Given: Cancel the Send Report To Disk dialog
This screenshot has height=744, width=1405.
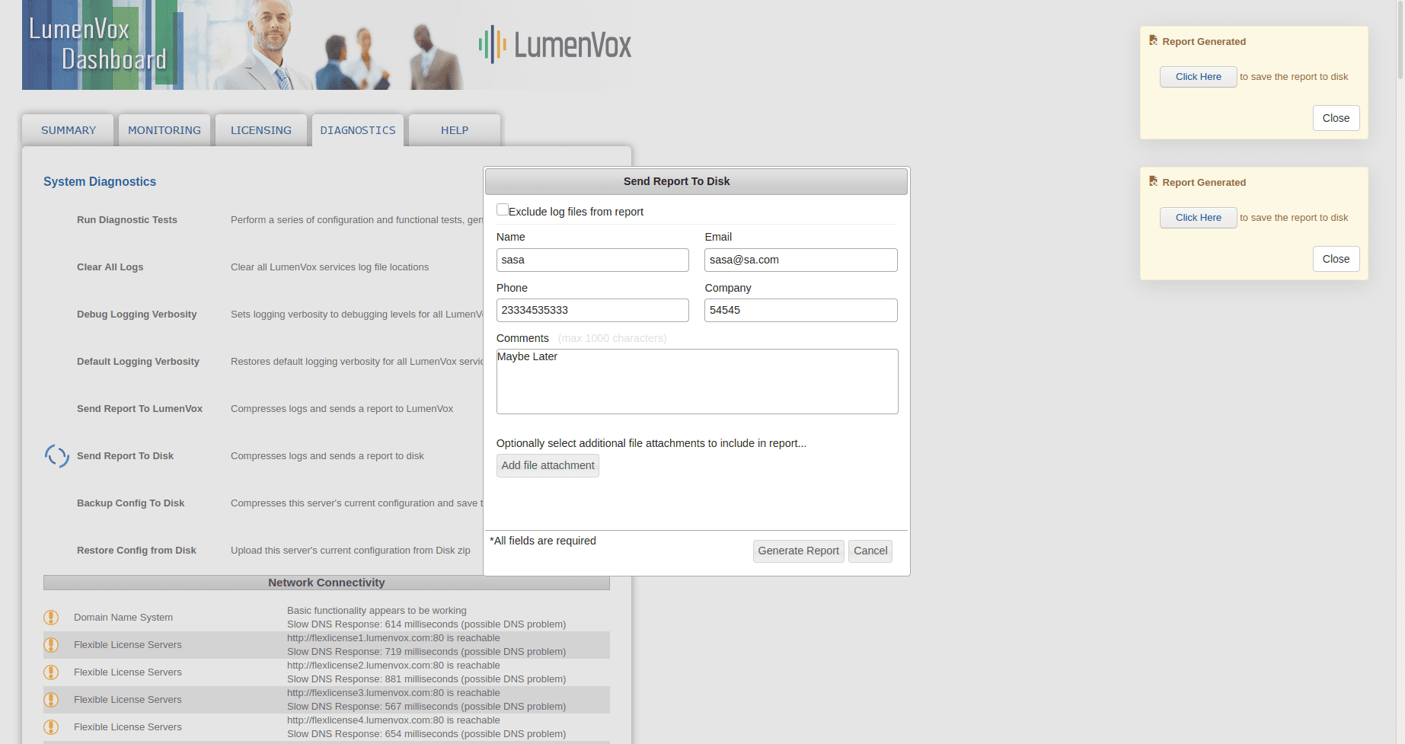Looking at the screenshot, I should coord(870,551).
